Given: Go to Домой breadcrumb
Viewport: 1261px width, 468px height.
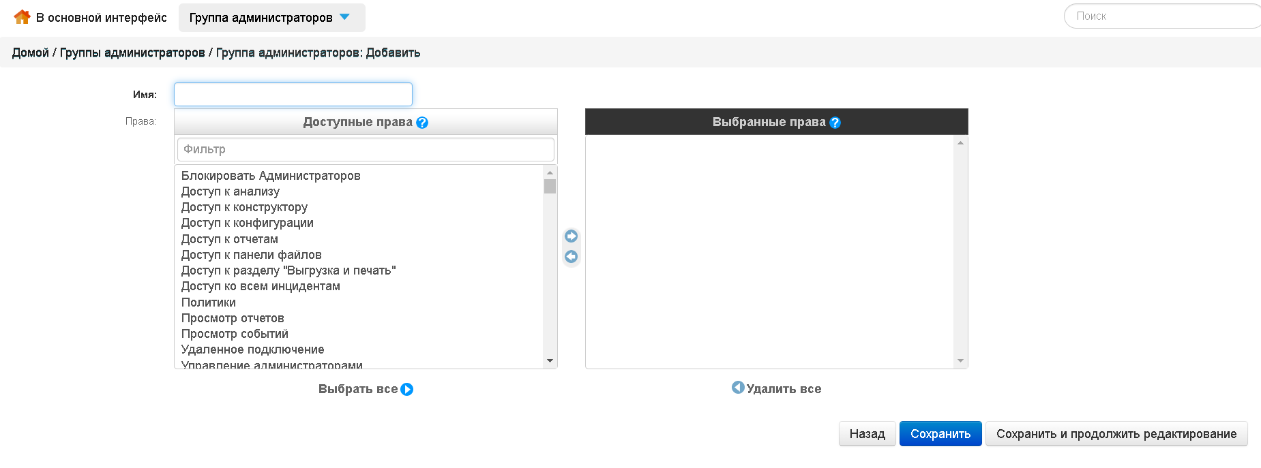Looking at the screenshot, I should point(31,52).
